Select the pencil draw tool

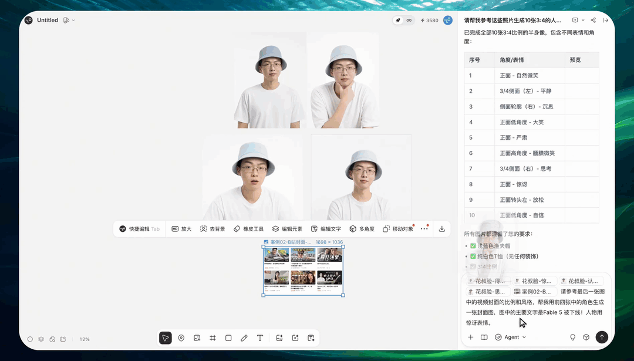click(x=244, y=338)
